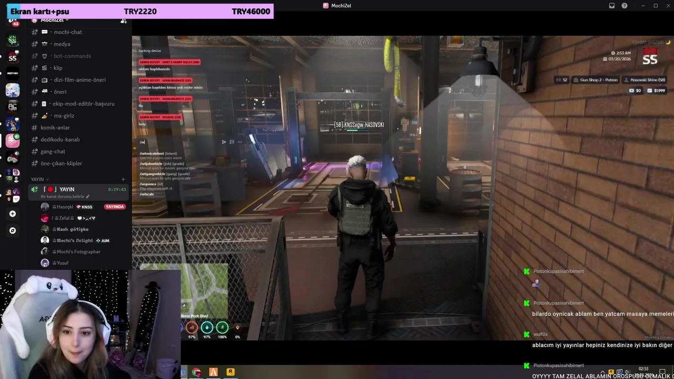
Task: Open the KNSS server icon
Action: [x=13, y=40]
